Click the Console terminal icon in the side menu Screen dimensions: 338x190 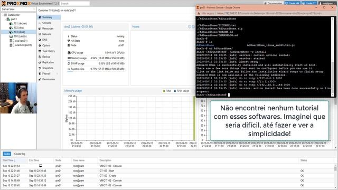40,23
